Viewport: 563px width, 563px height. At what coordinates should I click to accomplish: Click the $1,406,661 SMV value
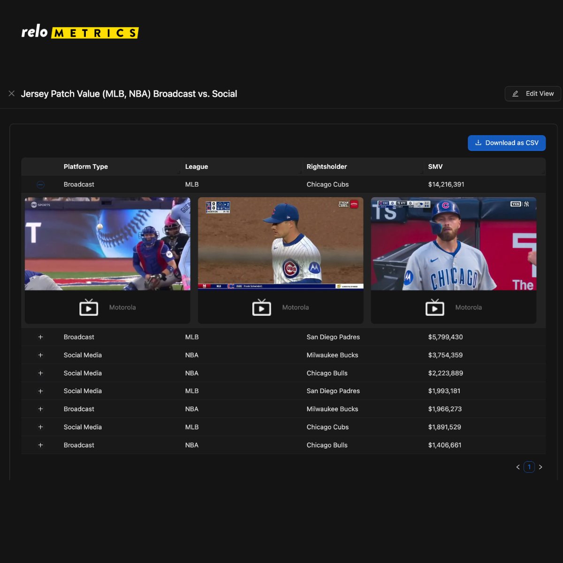point(445,445)
